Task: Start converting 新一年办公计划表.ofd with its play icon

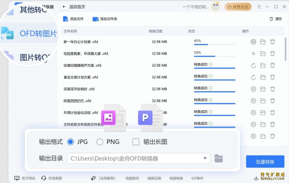Action: (253, 42)
